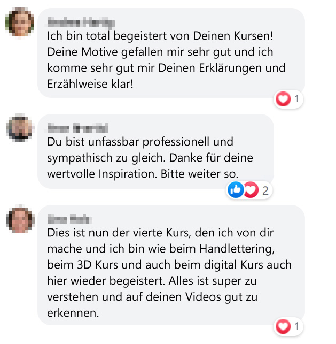Click the line 'Ich bin total begeistert von Deinen Kursen!'
The width and height of the screenshot is (336, 344).
point(160,36)
